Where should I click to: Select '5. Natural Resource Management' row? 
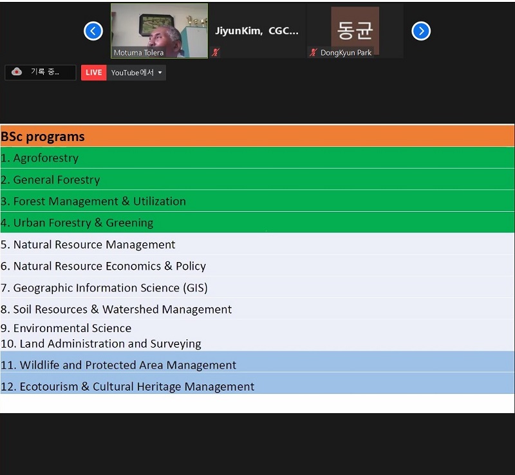(257, 244)
